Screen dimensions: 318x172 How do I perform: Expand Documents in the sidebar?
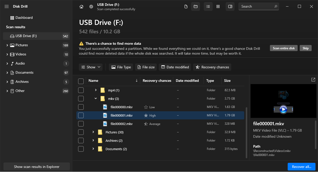coord(7,73)
